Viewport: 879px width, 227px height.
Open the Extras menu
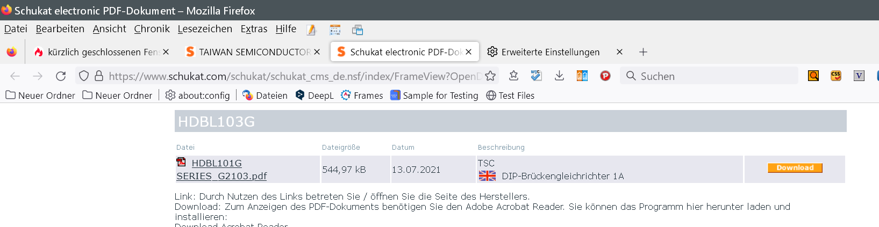[254, 29]
